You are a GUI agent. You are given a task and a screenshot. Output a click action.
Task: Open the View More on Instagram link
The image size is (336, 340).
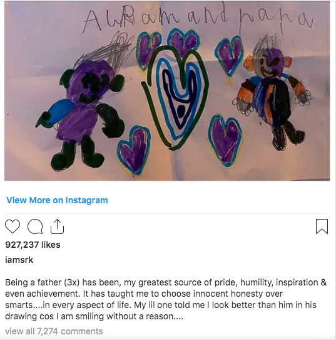(58, 200)
